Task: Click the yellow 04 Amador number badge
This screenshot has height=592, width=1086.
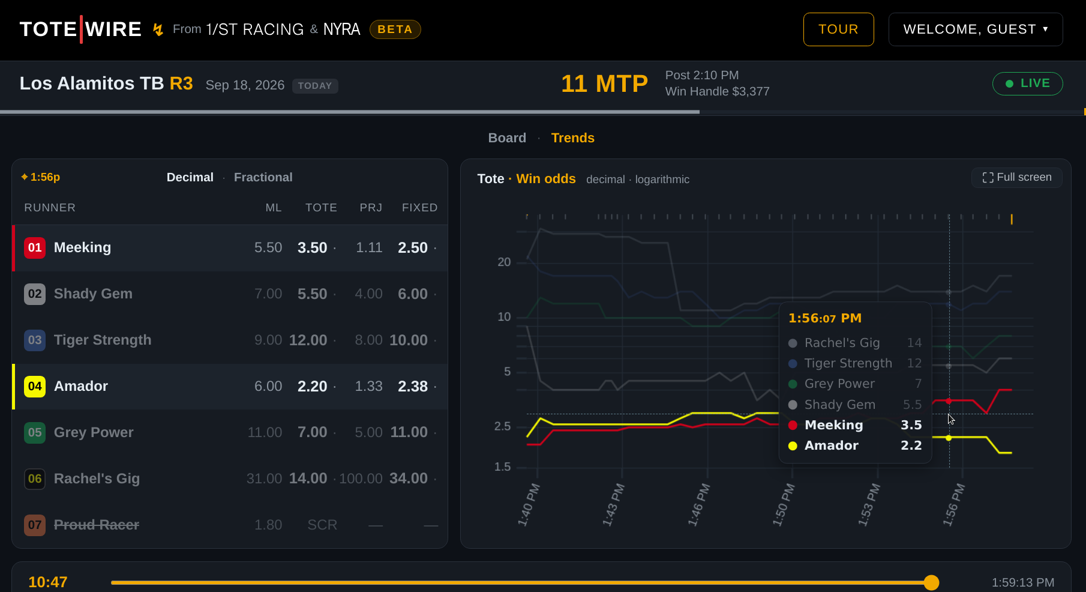Action: [x=35, y=386]
